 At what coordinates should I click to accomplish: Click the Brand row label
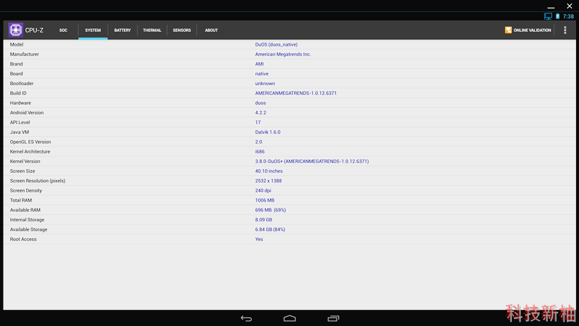pos(16,64)
